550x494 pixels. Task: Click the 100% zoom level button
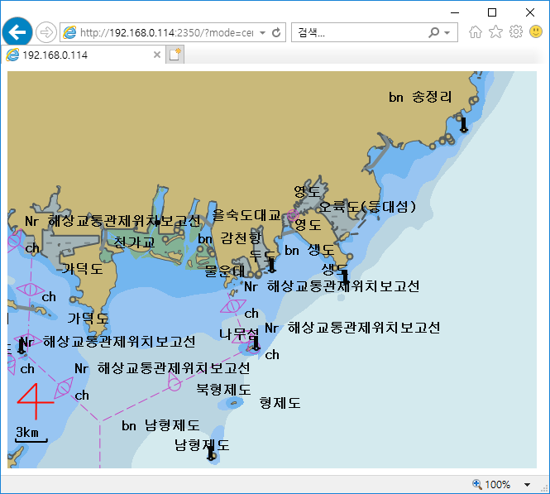click(492, 484)
